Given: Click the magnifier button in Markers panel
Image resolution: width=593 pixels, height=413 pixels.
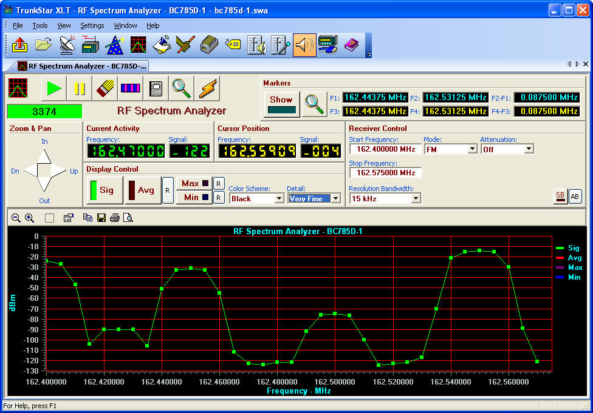Looking at the screenshot, I should (314, 104).
